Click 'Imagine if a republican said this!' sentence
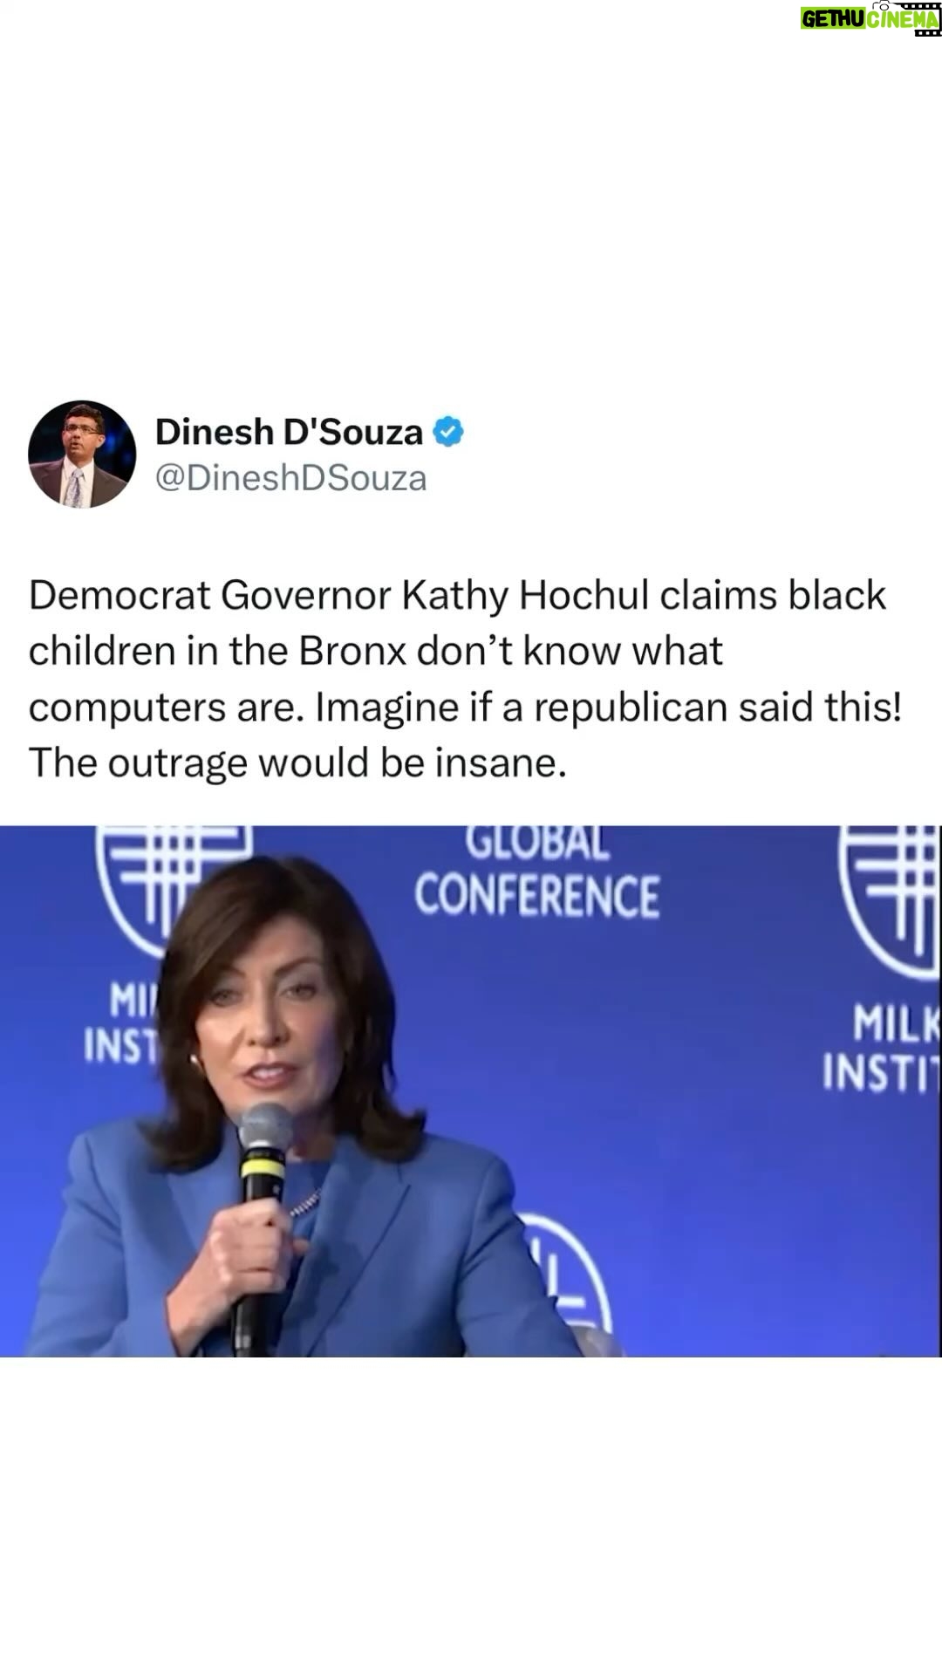The width and height of the screenshot is (942, 1675). coord(608,708)
